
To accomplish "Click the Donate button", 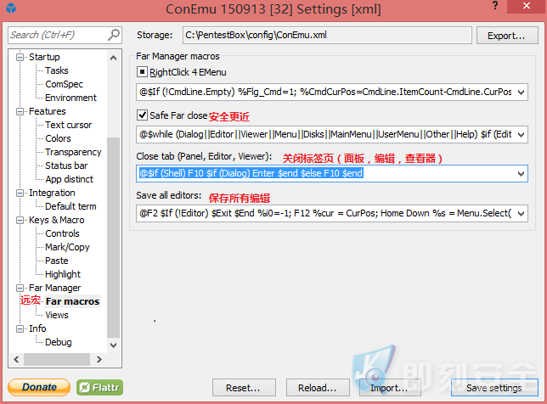I will tap(39, 387).
